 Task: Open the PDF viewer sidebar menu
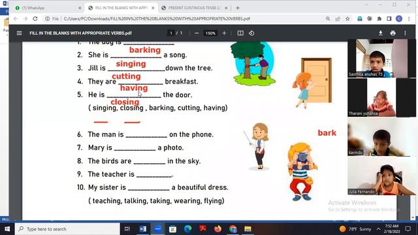[19, 33]
